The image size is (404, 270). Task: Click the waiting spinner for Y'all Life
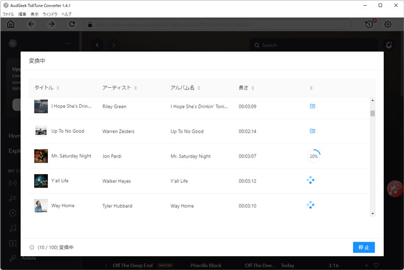pyautogui.click(x=311, y=180)
